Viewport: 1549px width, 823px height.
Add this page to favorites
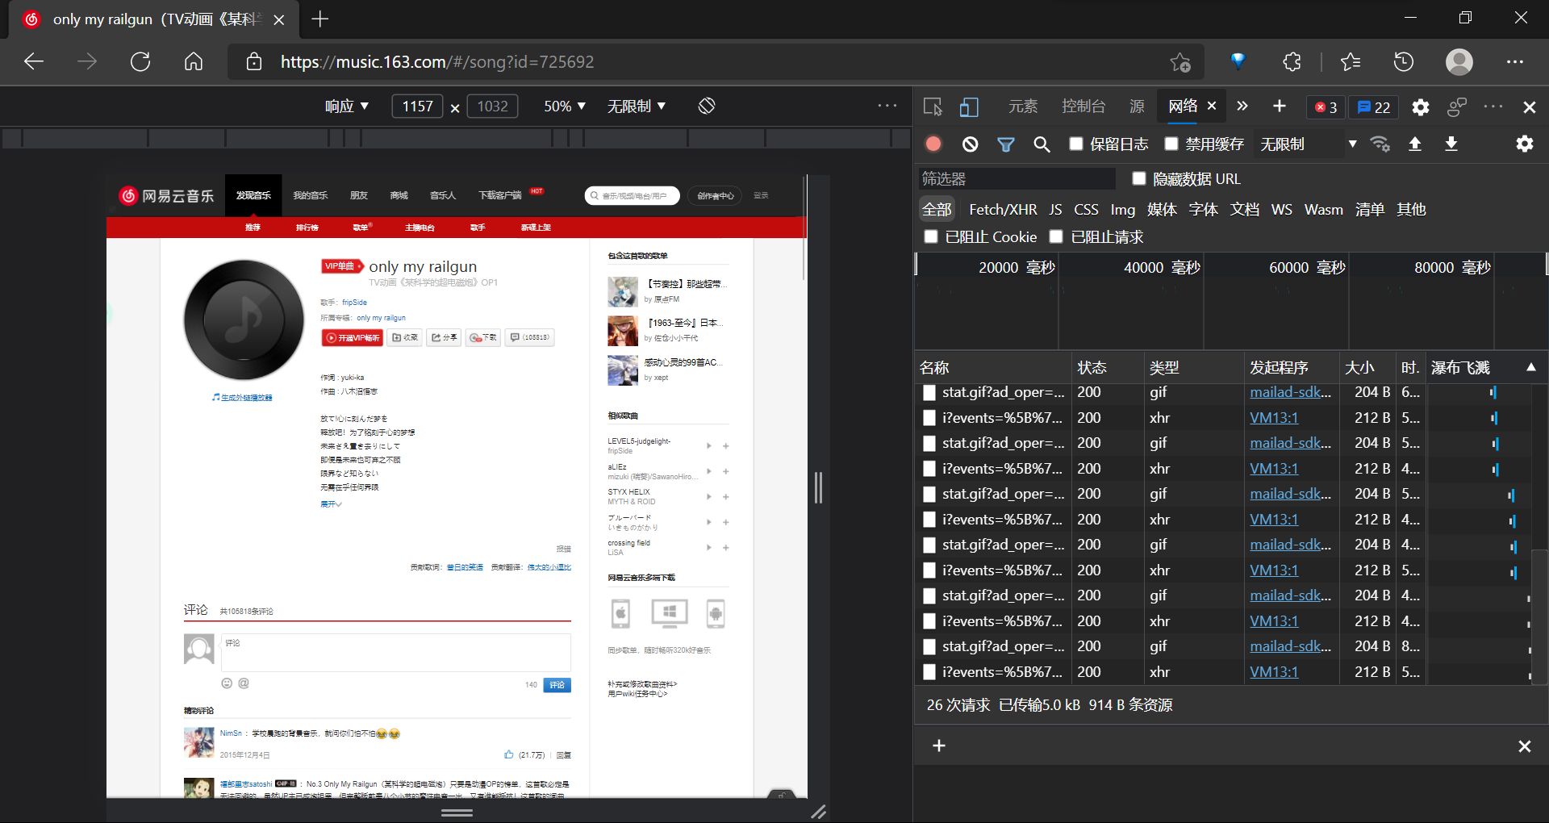(1180, 61)
